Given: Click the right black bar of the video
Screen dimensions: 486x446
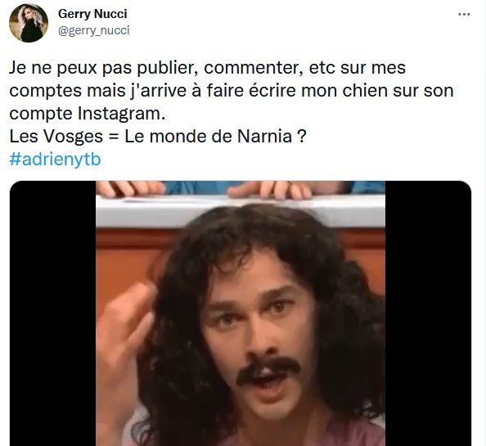Looking at the screenshot, I should (429, 313).
